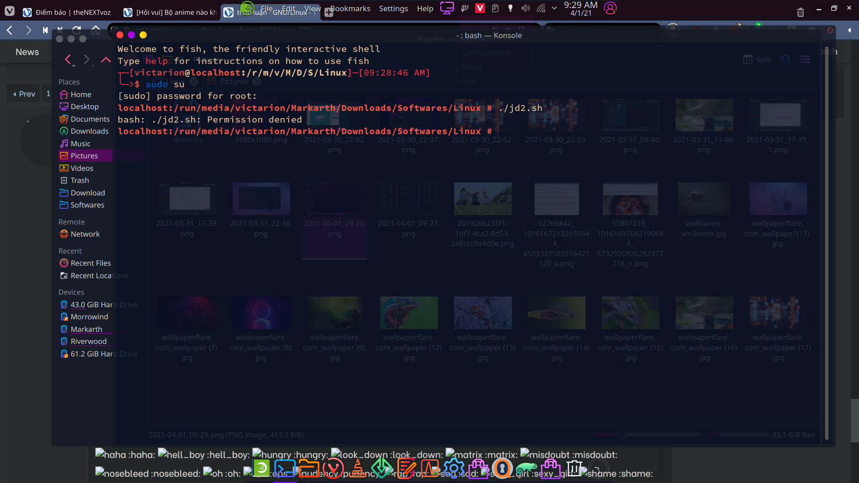Open the Settings menu
Viewport: 859px width, 483px height.
393,8
